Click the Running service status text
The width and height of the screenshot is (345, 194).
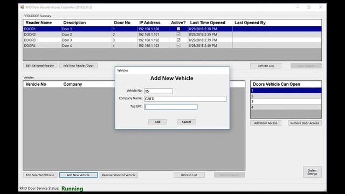pos(72,189)
